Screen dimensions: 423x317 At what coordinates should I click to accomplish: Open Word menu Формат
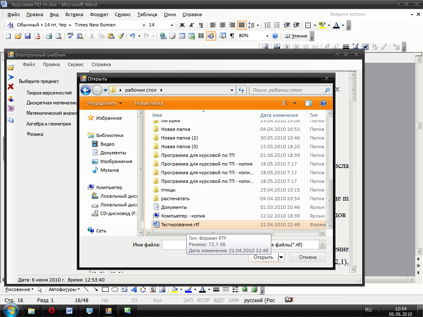coord(99,14)
